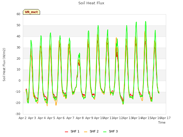Screen dimensions: 183x137
Task: Toggle the SHF 3 legend entry
Action: tap(110, 131)
